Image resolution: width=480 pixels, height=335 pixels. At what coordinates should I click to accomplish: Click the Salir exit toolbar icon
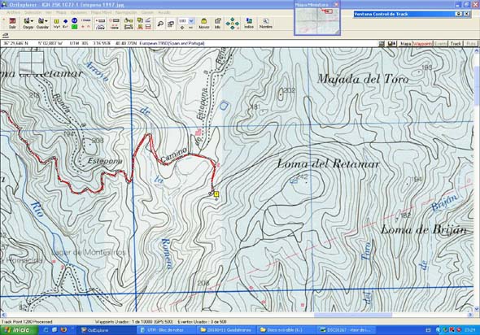(12, 23)
